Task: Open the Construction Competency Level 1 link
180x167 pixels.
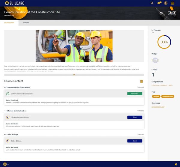Action: (162, 85)
